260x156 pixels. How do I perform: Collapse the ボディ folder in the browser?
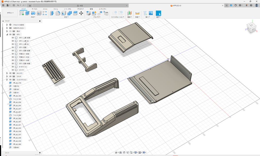7,34
